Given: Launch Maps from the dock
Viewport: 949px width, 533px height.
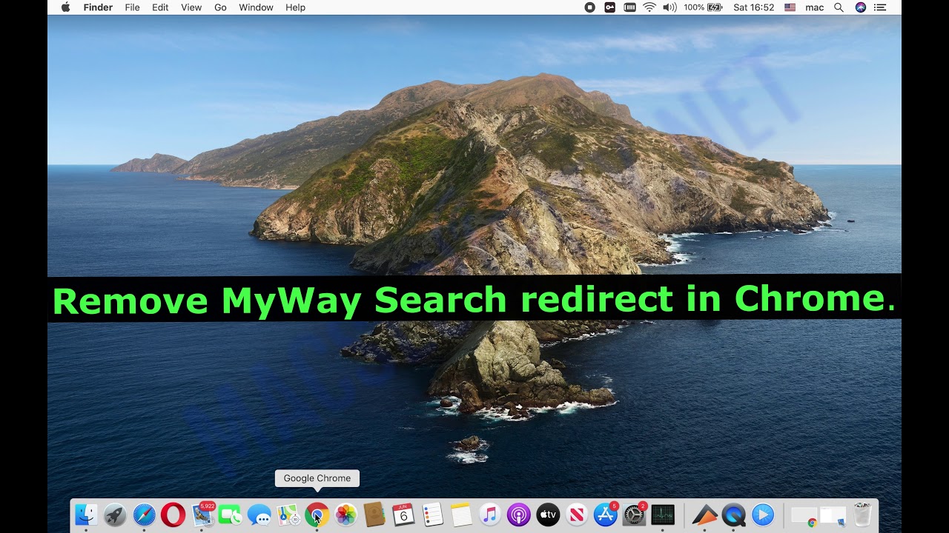Looking at the screenshot, I should click(x=288, y=514).
